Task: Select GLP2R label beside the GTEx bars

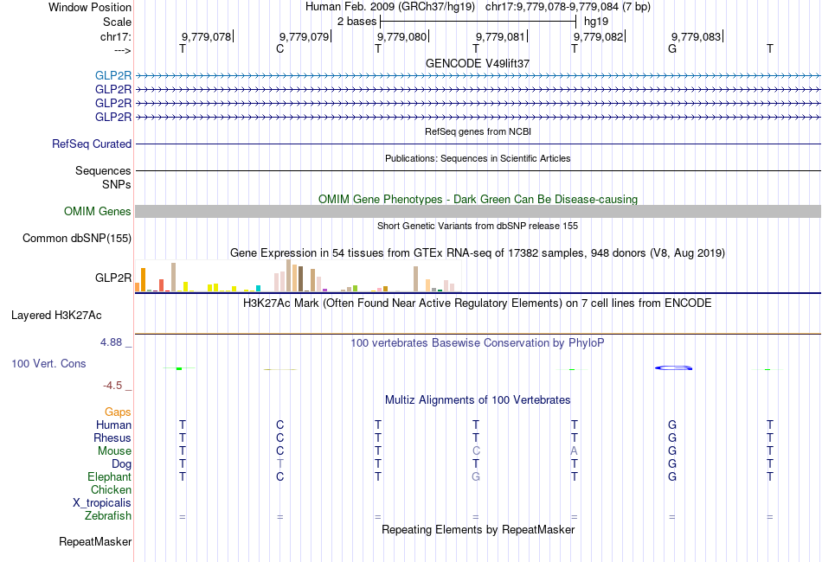Action: pos(112,278)
